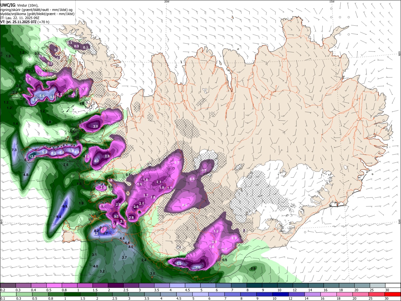
Task: Click the '8.2' precipitation value on the map
Action: (x=96, y=231)
